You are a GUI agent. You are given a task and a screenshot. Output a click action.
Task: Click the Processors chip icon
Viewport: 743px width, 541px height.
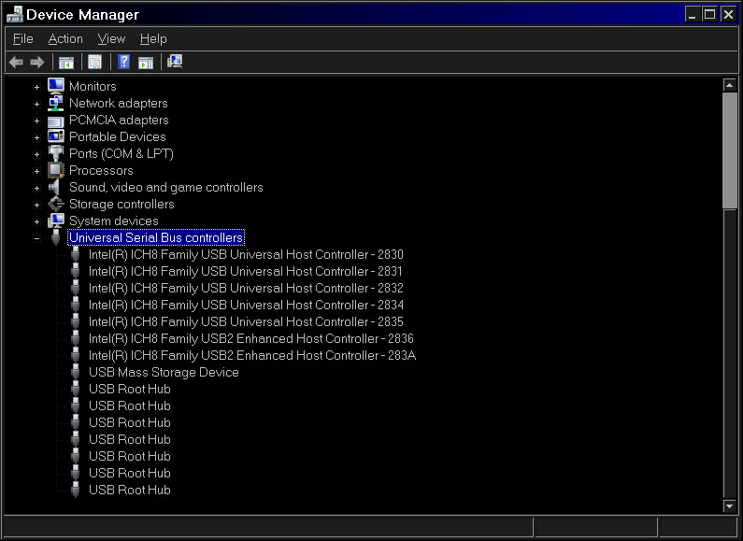pos(56,170)
